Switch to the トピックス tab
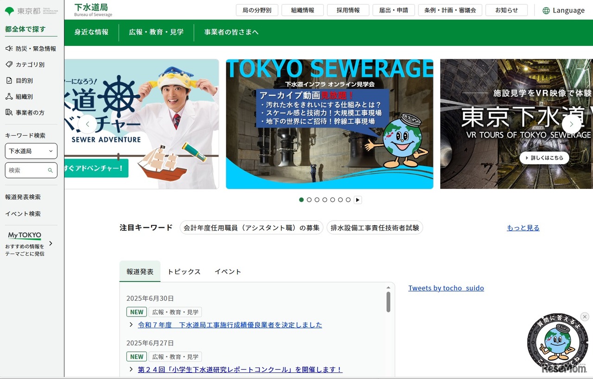The width and height of the screenshot is (593, 379). tap(184, 272)
